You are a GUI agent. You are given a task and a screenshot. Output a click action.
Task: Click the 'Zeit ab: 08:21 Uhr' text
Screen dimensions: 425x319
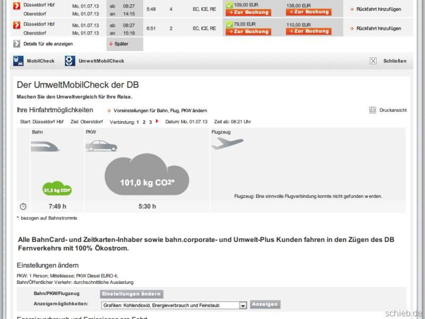coord(232,122)
